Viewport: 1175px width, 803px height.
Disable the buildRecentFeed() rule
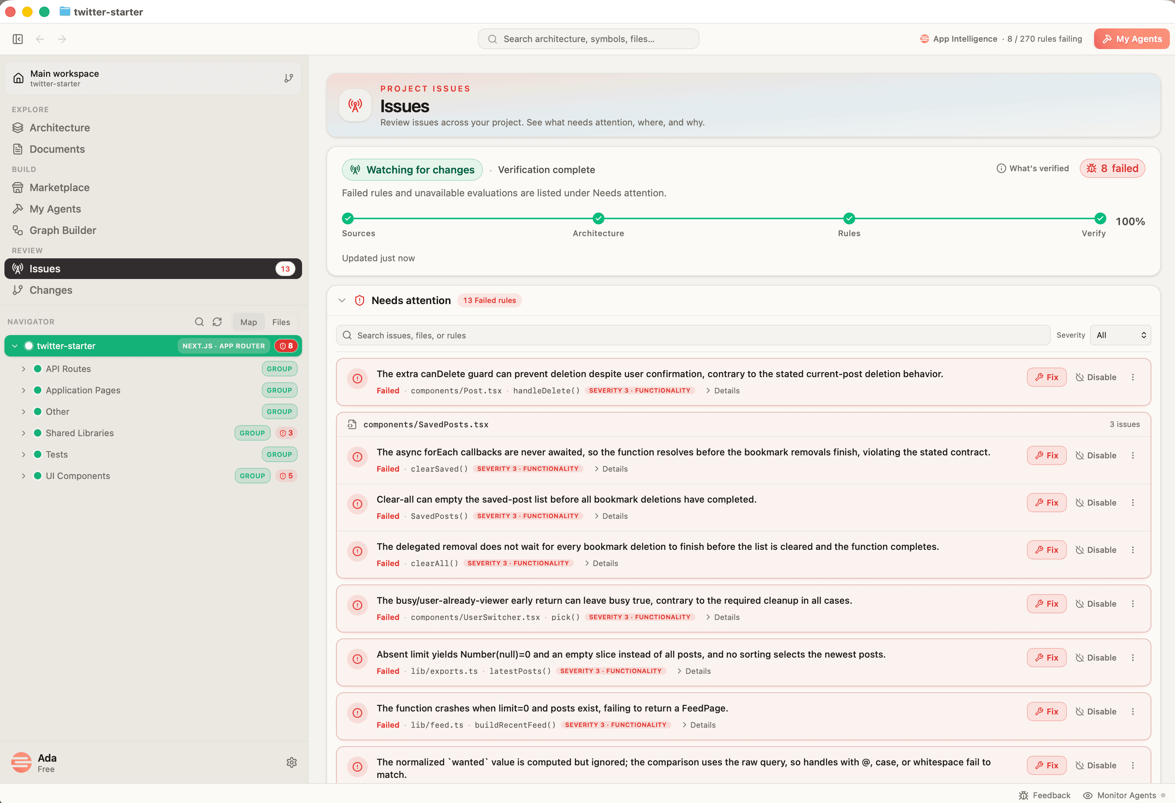click(1096, 711)
